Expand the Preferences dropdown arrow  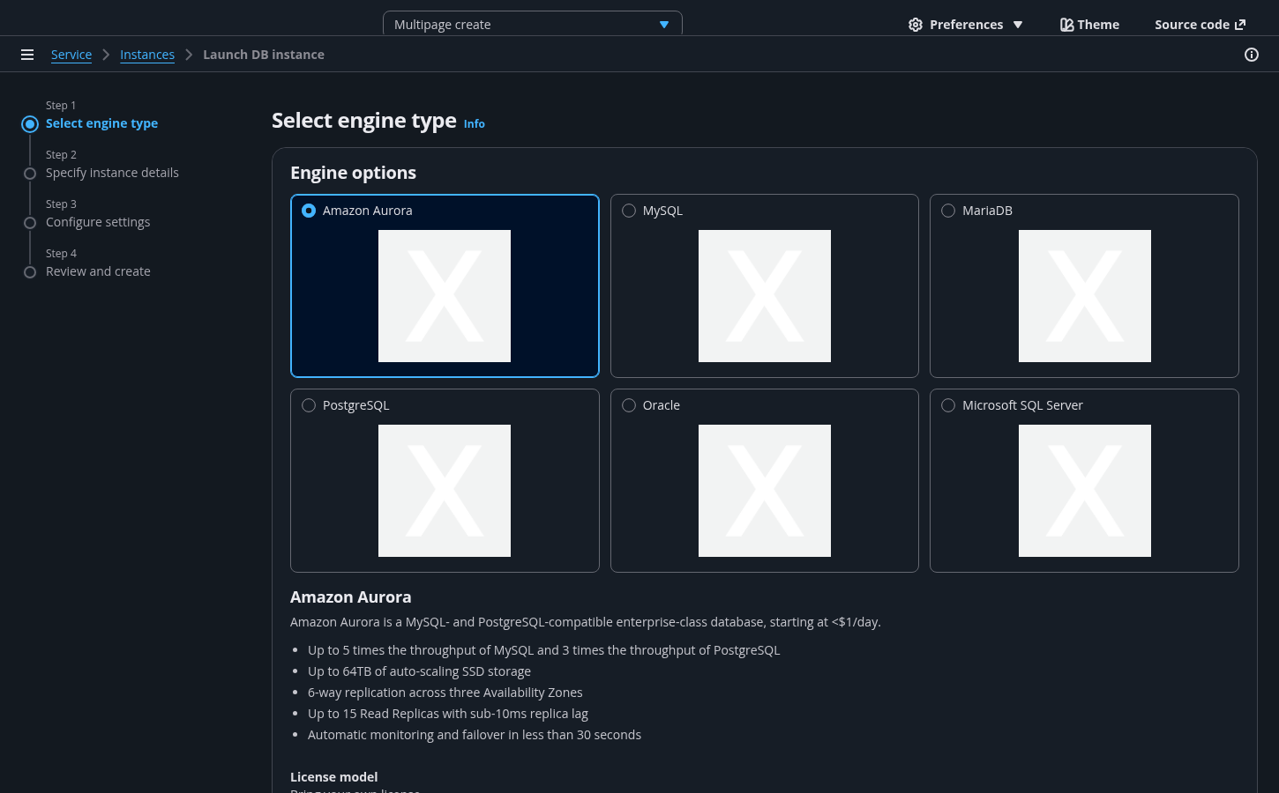[x=1018, y=25]
